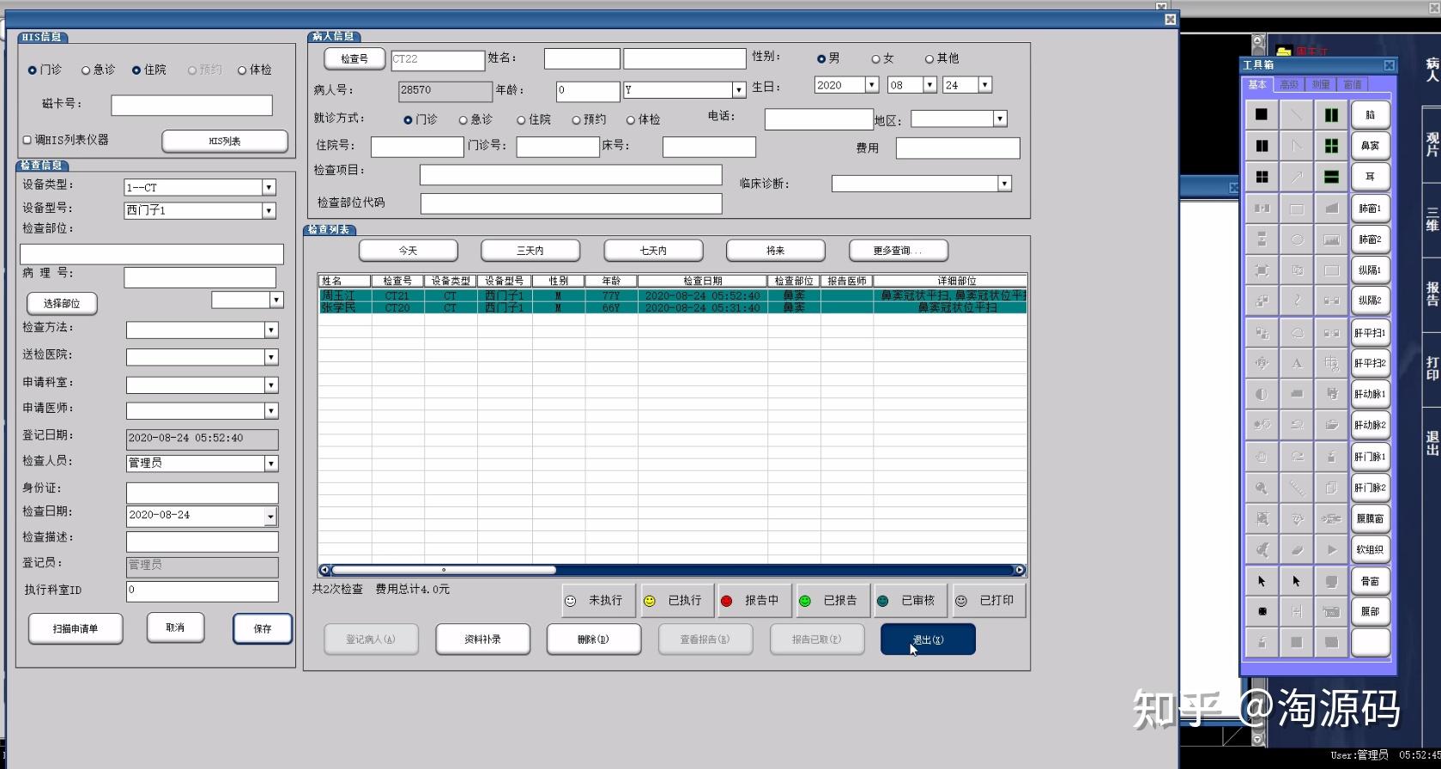Pick the green four-grid layout icon
Viewport: 1441px width, 769px height.
[x=1331, y=146]
